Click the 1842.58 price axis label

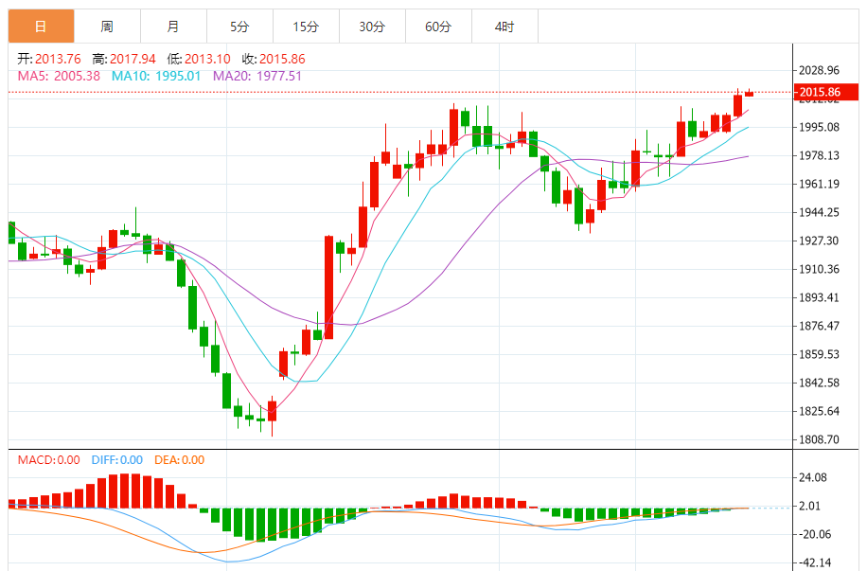pyautogui.click(x=819, y=383)
